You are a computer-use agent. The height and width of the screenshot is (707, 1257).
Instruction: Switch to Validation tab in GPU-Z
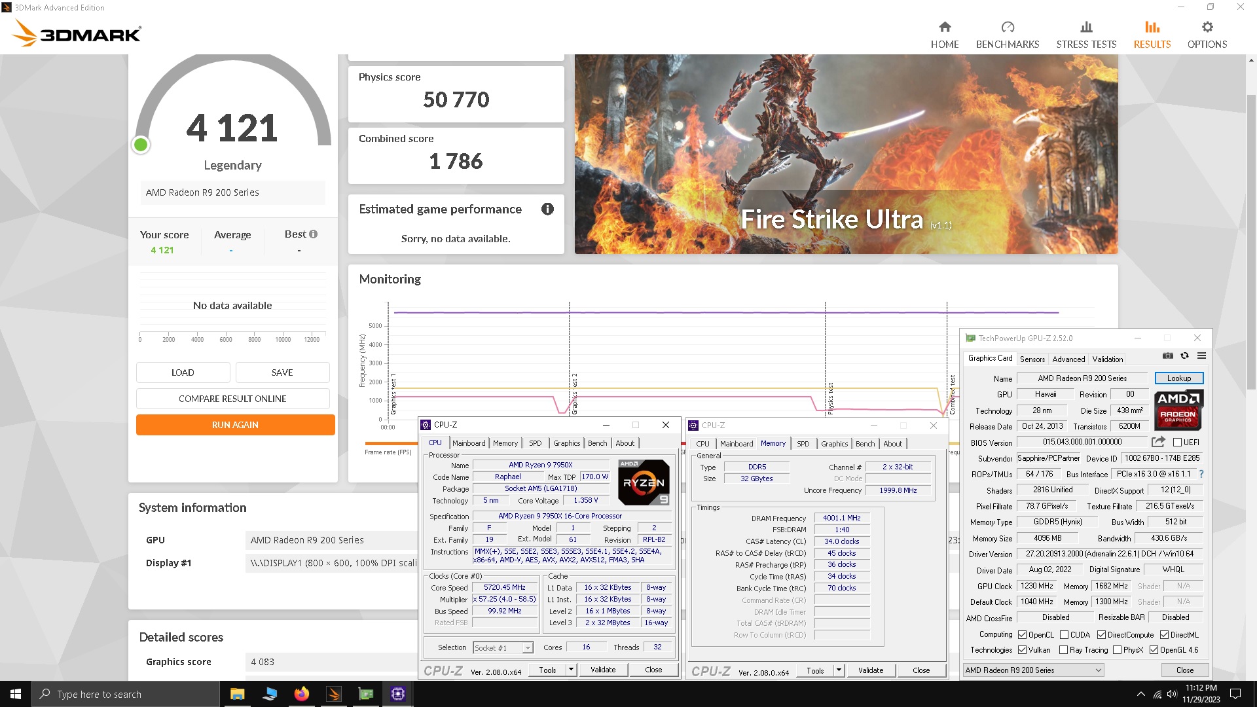pos(1107,359)
